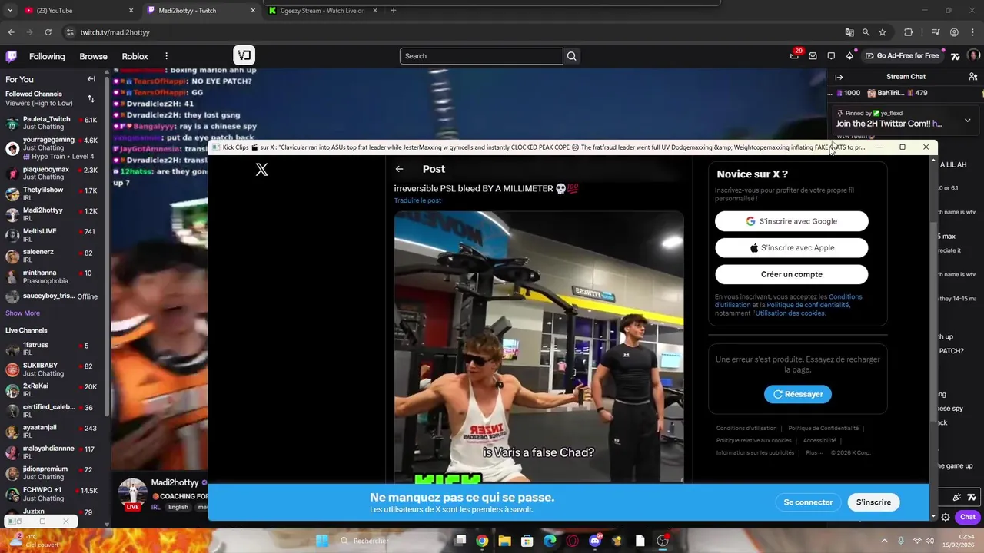Open the zoom magnifier icon in address bar
Screen dimensions: 984x553
866,32
